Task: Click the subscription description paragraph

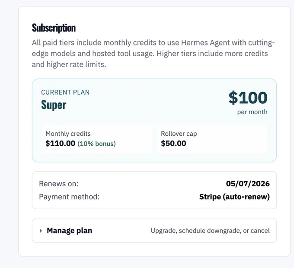Action: tap(153, 54)
